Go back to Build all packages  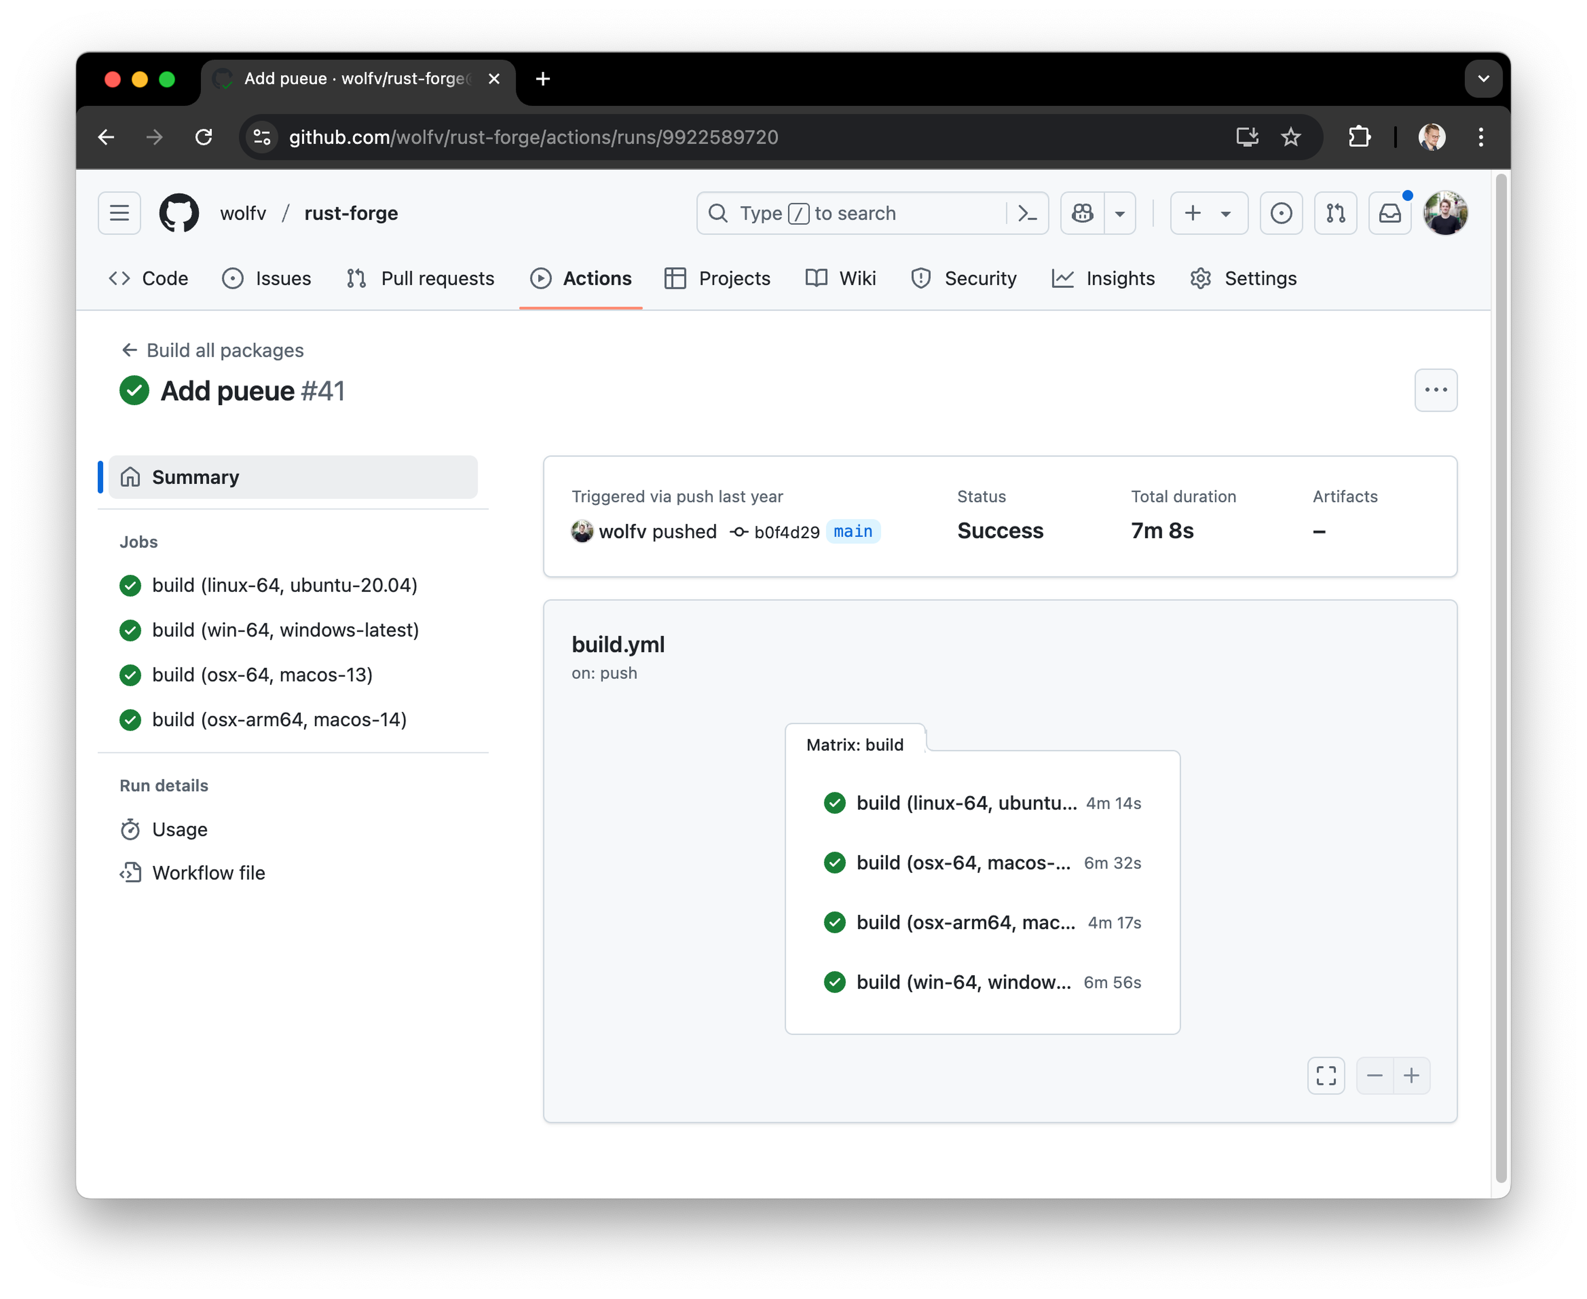[213, 350]
